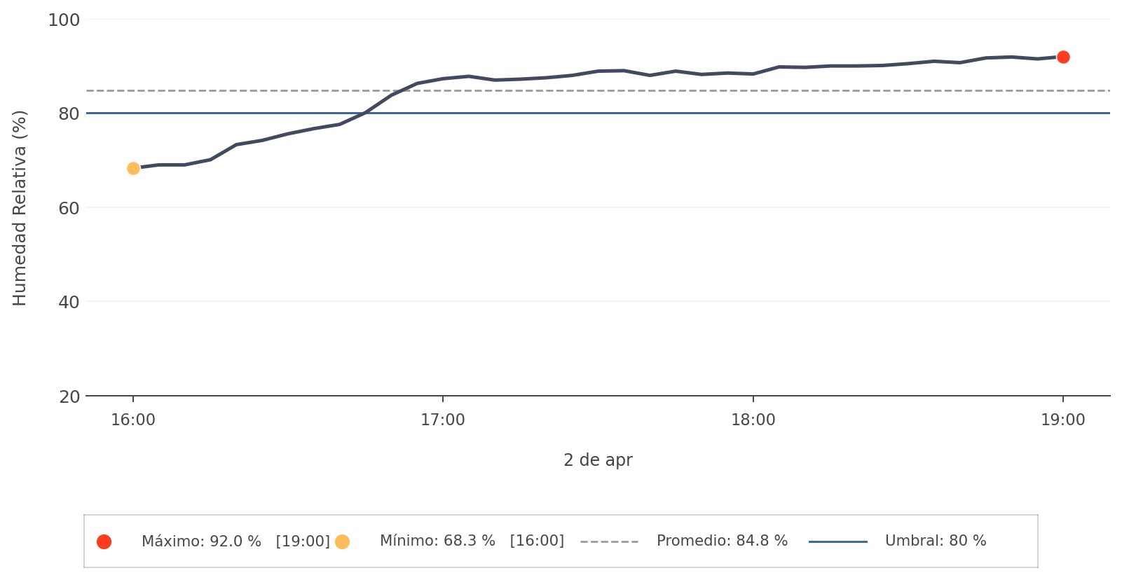This screenshot has width=1122, height=580.
Task: Click the 20 y-axis tick label
Action: click(69, 397)
